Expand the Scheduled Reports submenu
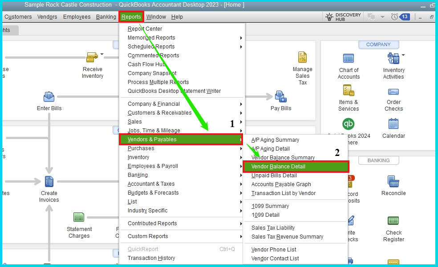This screenshot has height=267, width=438. click(241, 47)
